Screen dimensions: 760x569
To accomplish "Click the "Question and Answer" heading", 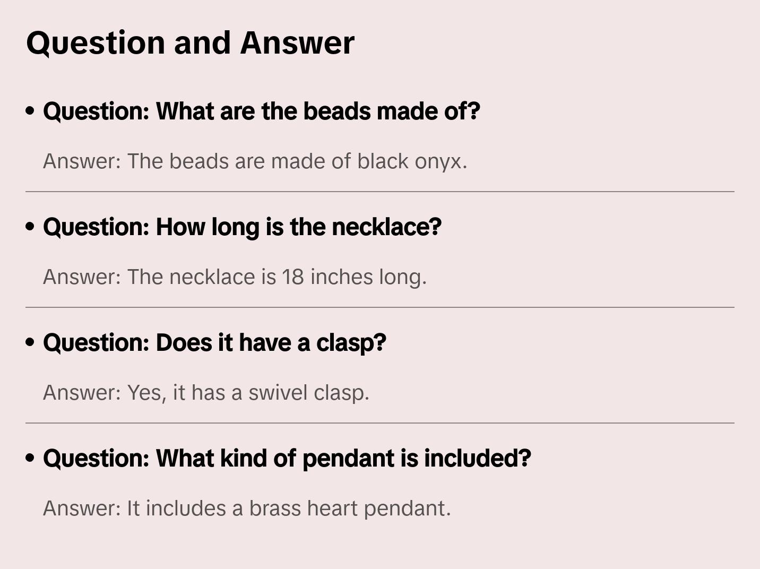I will coord(190,42).
